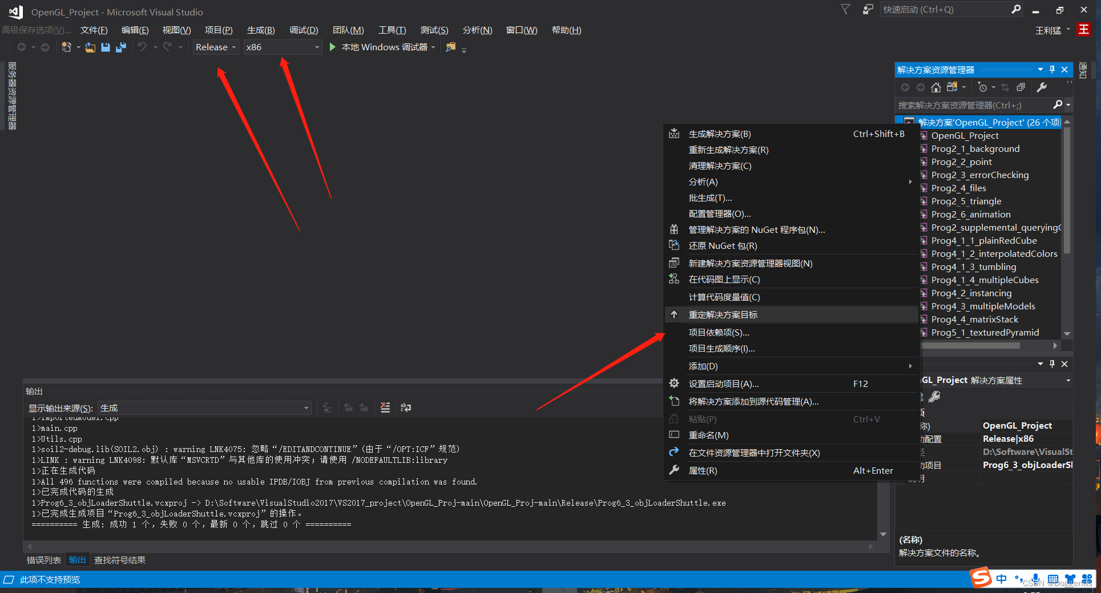1101x593 pixels.
Task: Click the Save All toolbar icon
Action: [x=120, y=47]
